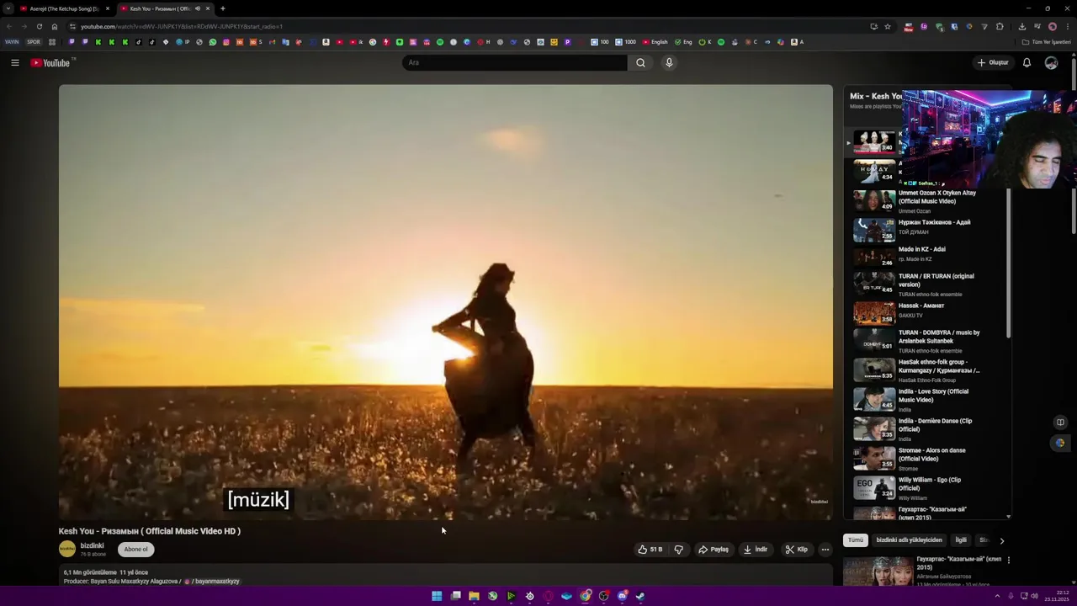Open more actions three-dot menu
This screenshot has width=1077, height=606.
click(x=825, y=550)
